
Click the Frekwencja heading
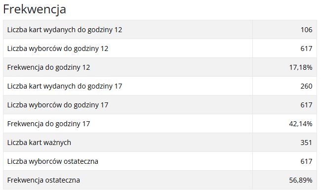coord(35,9)
